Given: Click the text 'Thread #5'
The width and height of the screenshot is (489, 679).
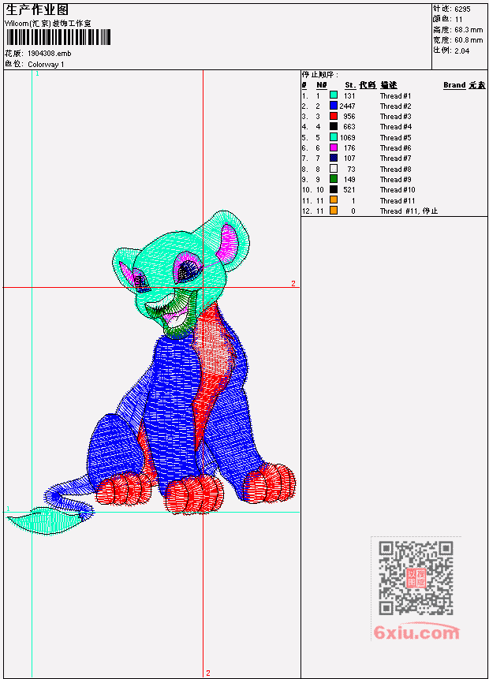Looking at the screenshot, I should point(395,138).
